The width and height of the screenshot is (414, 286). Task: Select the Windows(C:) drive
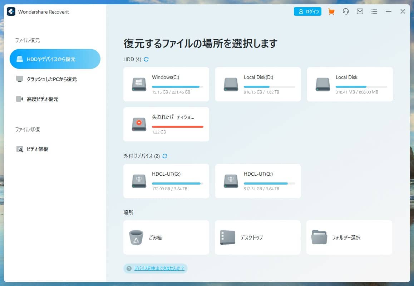coord(166,84)
